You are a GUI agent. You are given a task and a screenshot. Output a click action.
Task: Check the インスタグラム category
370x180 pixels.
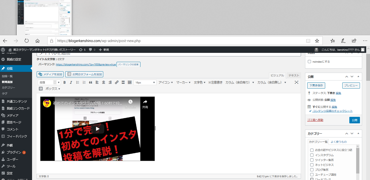(x=312, y=155)
